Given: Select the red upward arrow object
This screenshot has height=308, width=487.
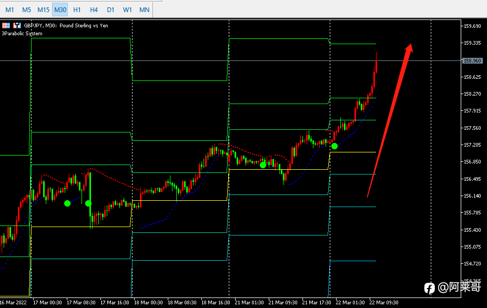Looking at the screenshot, I should tap(390, 120).
